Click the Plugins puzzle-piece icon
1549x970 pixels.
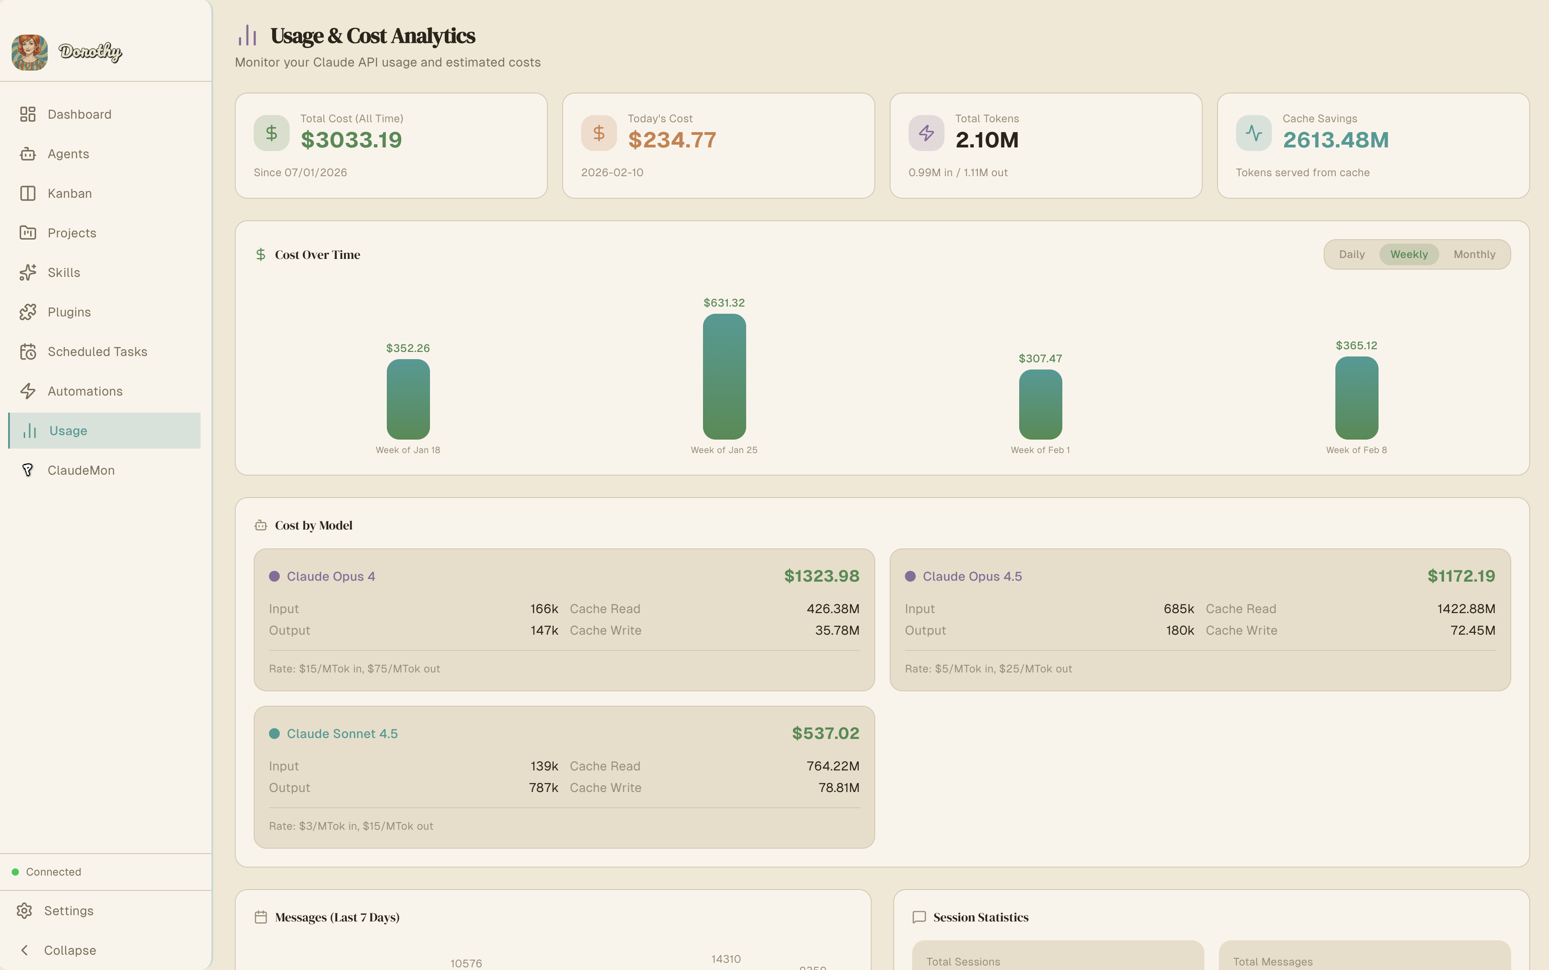pos(27,312)
